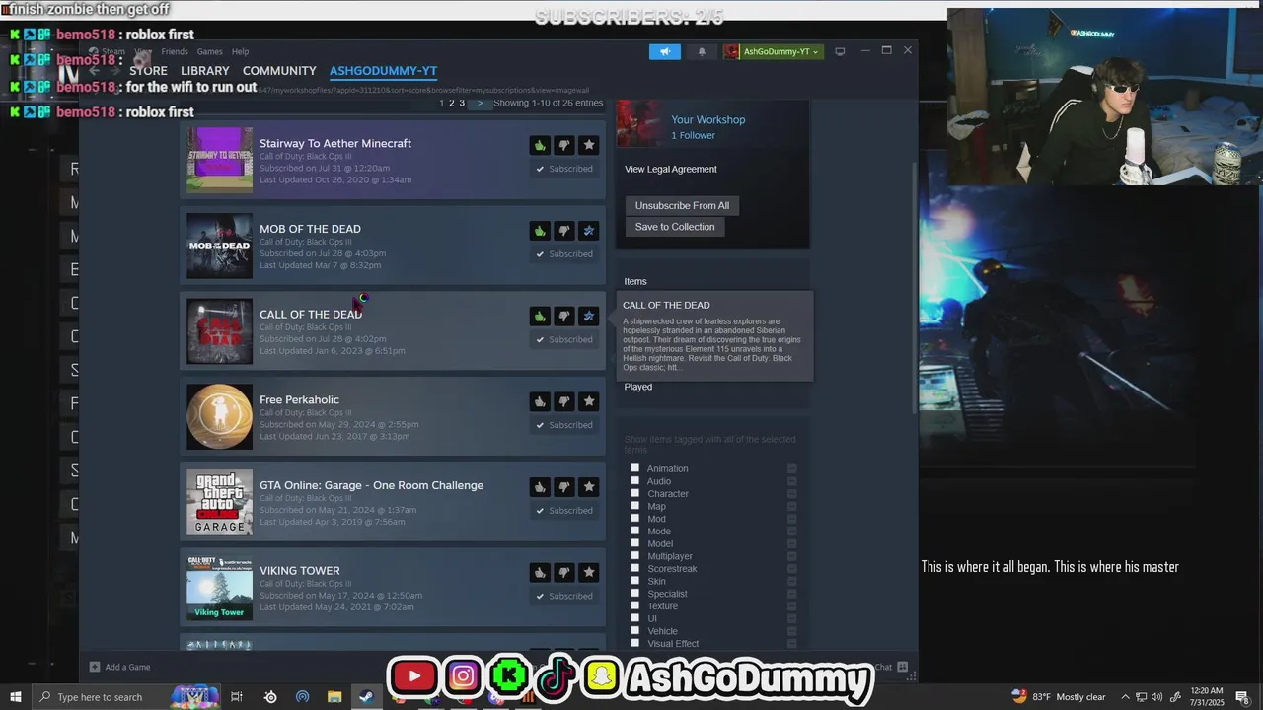
Task: Favorite Stairway To Aether Minecraft with the star
Action: [x=589, y=145]
